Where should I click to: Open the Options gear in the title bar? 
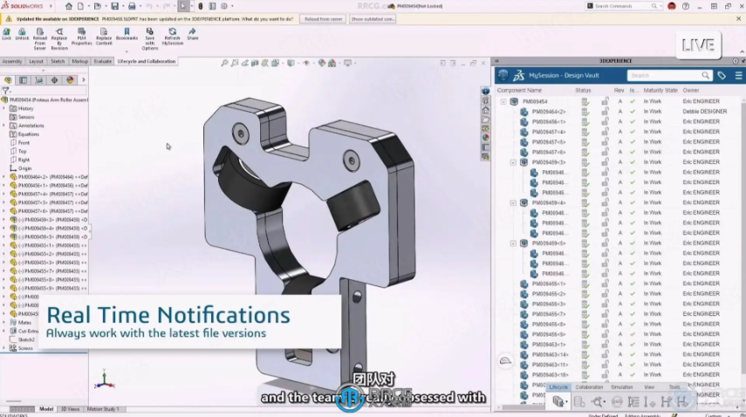point(224,6)
